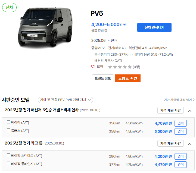Click 견적 for the 5,000만원 플러스 trim
Viewport: 196px width, 173px height.
[x=181, y=131]
